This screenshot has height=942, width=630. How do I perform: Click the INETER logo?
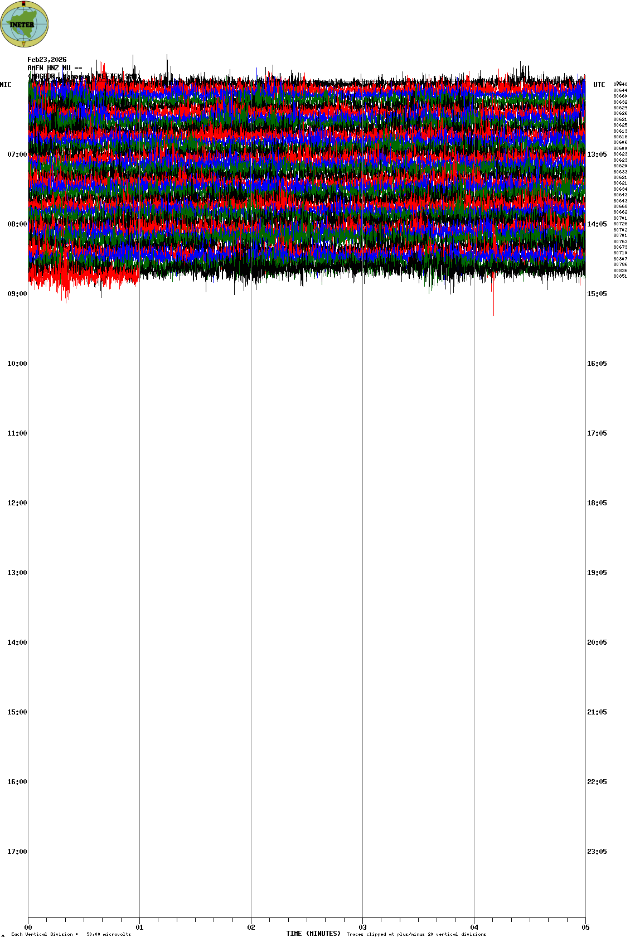click(x=25, y=24)
